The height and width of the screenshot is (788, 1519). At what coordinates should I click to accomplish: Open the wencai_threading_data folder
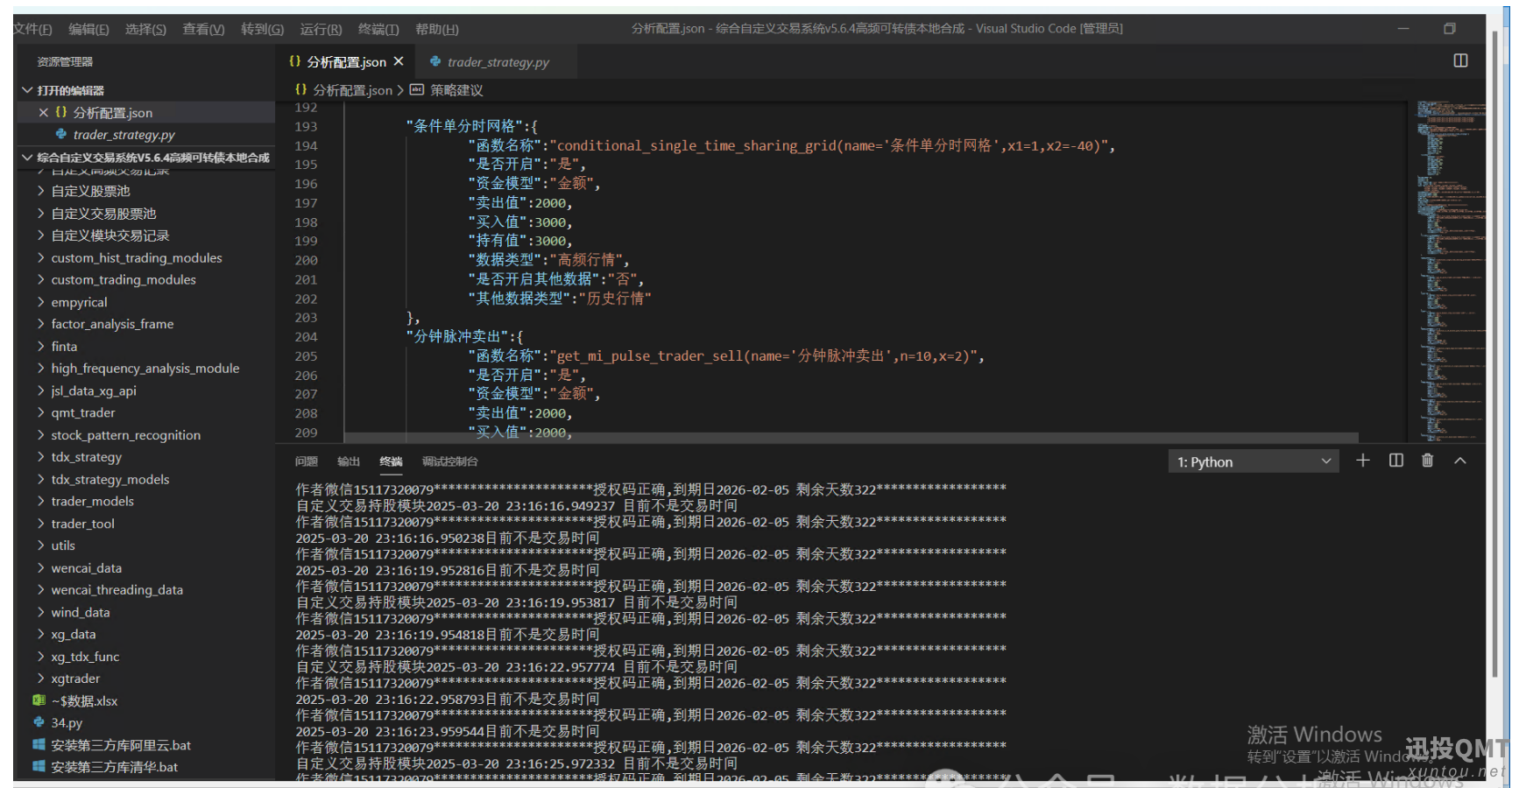[117, 590]
